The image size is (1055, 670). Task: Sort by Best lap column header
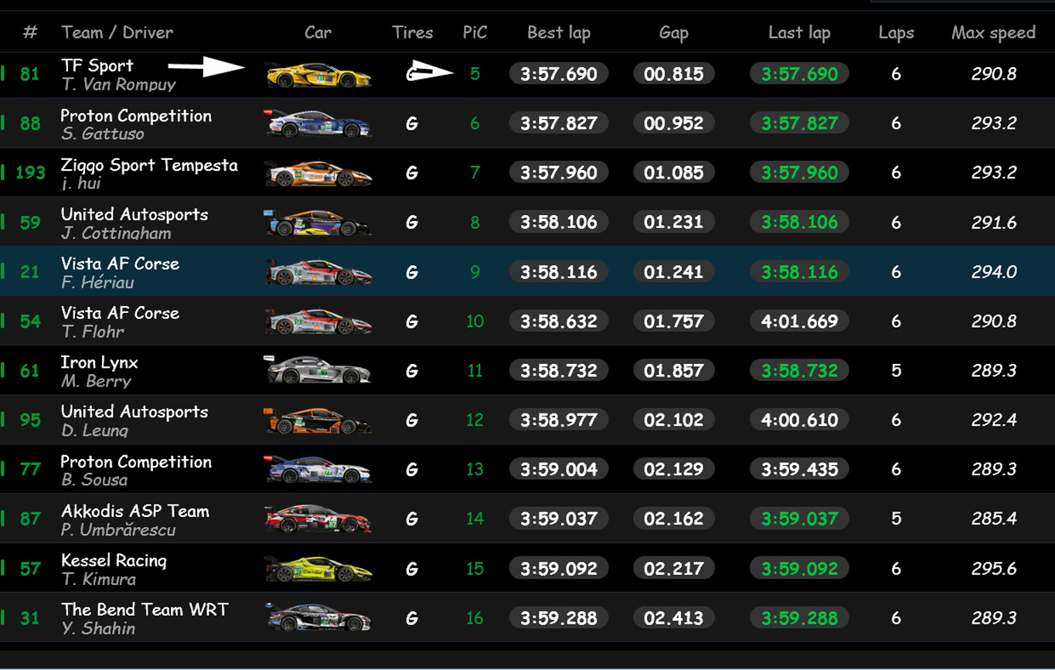pos(559,32)
